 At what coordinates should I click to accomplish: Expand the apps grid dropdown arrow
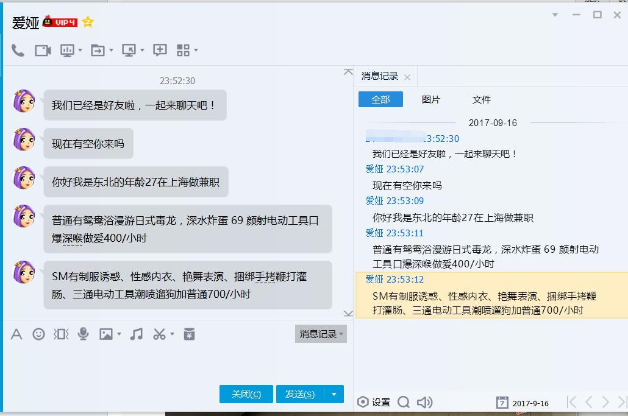196,51
